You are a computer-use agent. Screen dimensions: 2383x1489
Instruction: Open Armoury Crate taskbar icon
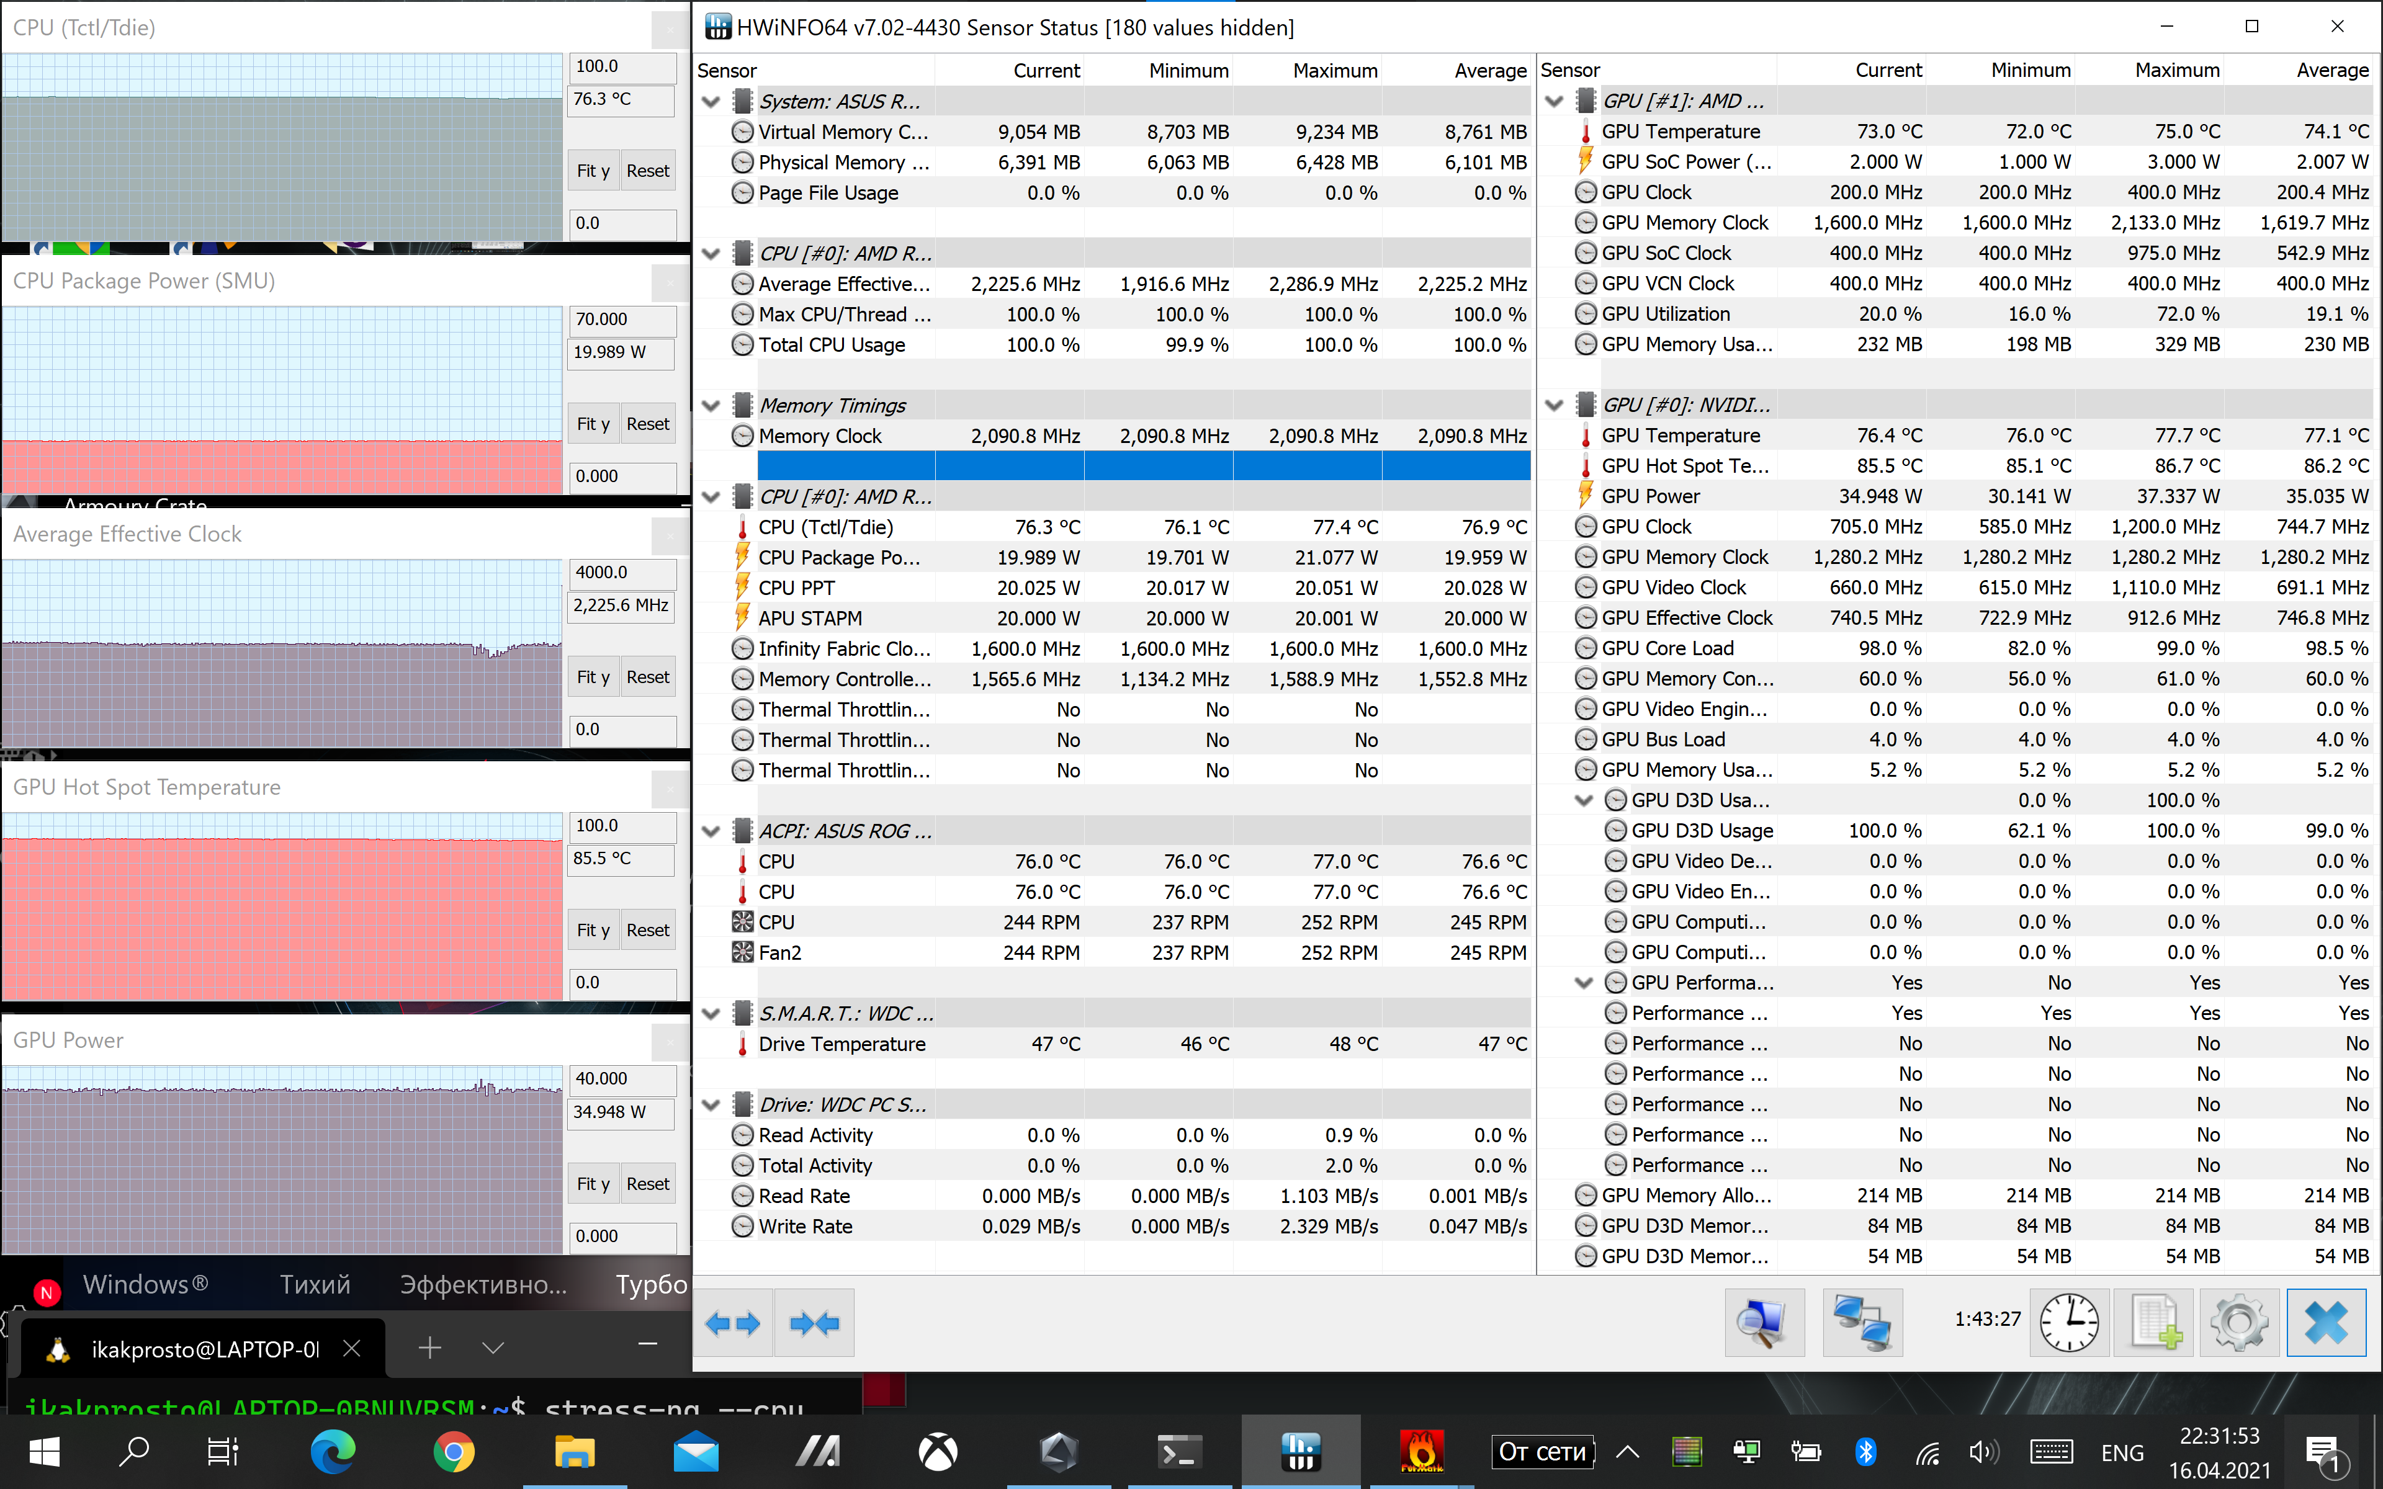1059,1452
